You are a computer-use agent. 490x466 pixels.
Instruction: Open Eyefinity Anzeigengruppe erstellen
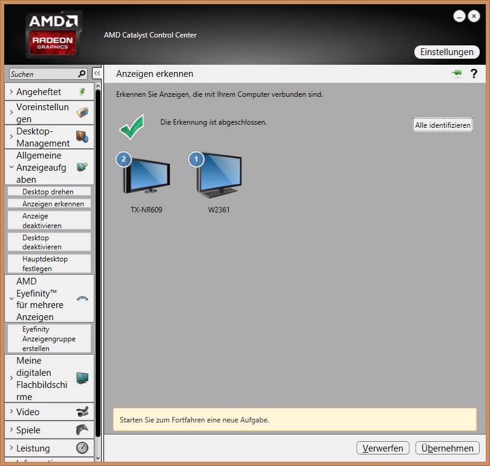click(x=50, y=338)
